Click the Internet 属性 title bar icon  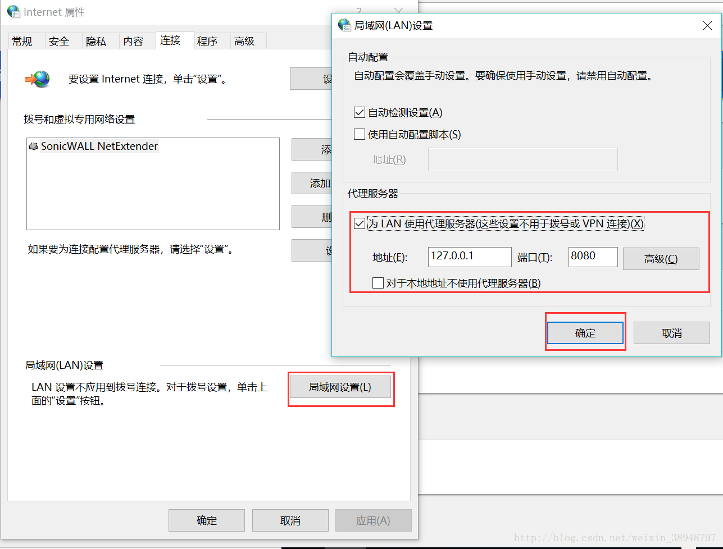click(x=12, y=11)
